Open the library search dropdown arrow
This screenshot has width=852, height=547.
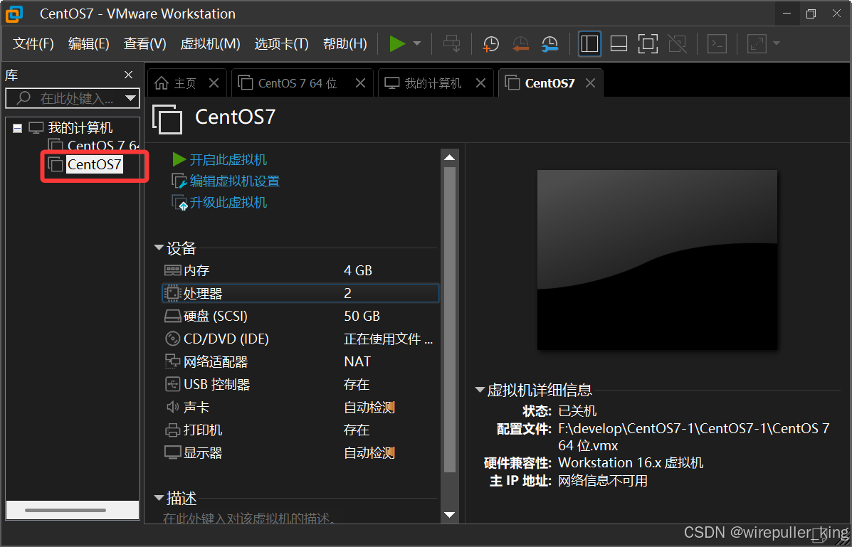[x=130, y=98]
